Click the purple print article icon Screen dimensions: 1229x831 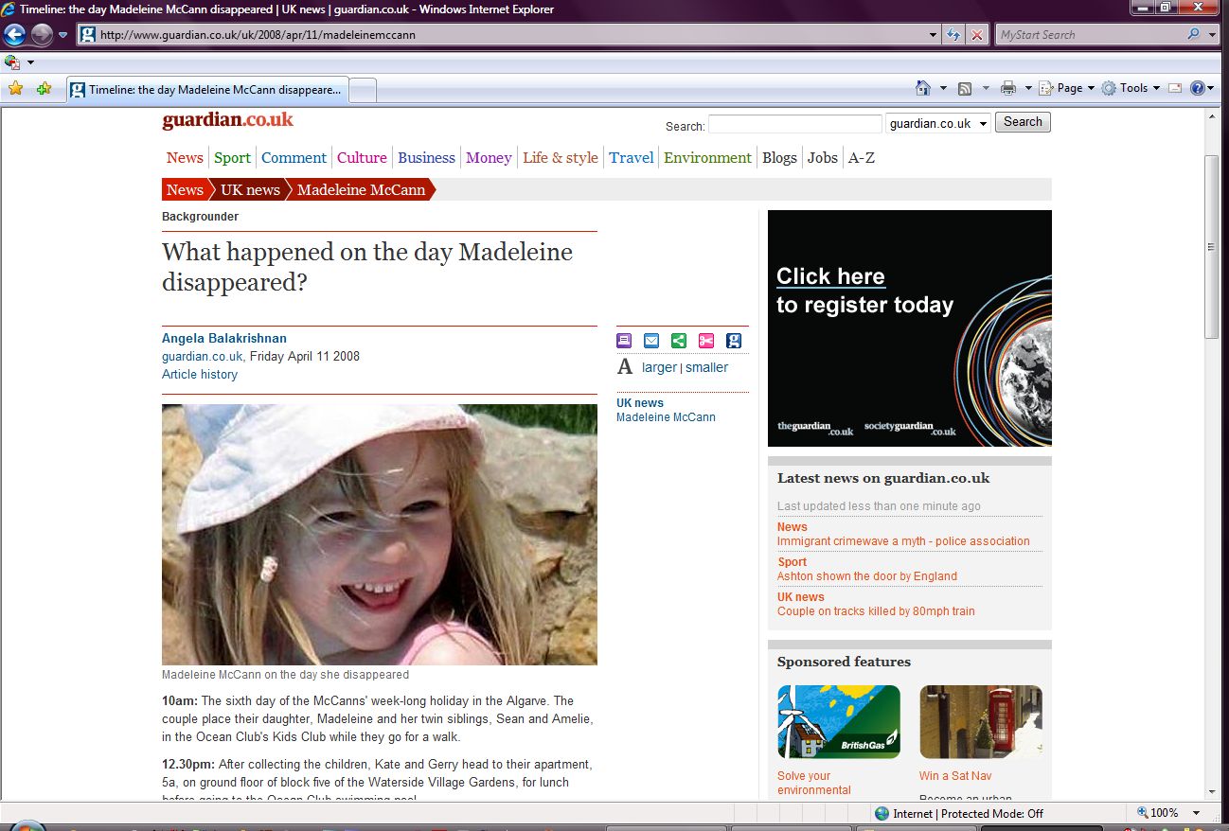624,341
